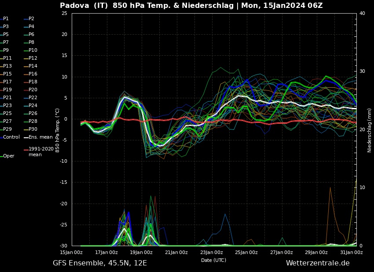Screen dimensions: 374x272
Task: Click the 21Jan 00z axis label
Action: point(176,252)
